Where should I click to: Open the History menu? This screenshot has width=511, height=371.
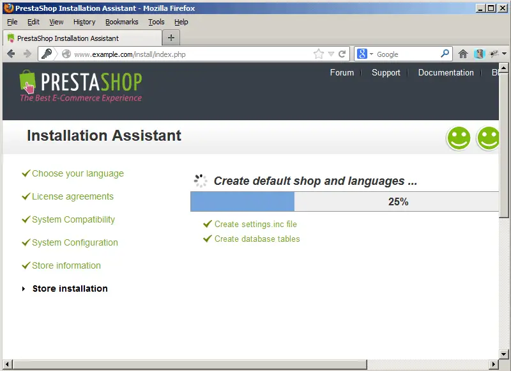[84, 22]
